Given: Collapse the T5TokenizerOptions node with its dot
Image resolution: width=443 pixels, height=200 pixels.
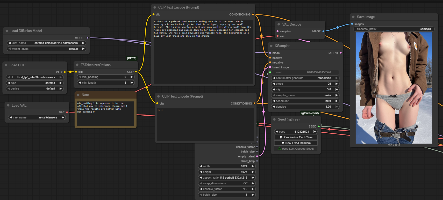Looking at the screenshot, I should pos(77,65).
